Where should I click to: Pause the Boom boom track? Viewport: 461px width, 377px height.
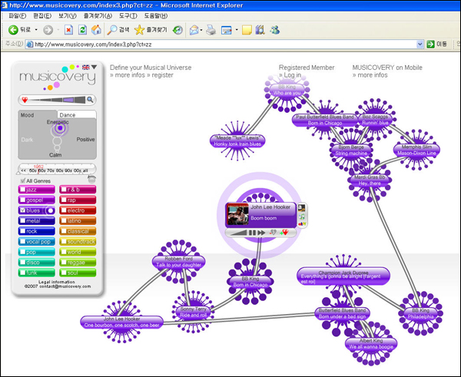tap(252, 232)
